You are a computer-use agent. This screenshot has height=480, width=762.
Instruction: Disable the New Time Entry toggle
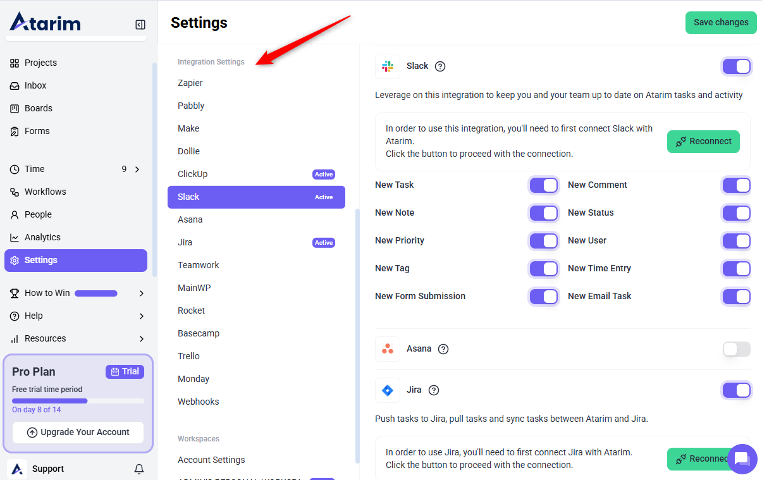736,269
